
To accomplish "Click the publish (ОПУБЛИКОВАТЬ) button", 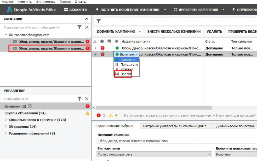I will (244, 10).
